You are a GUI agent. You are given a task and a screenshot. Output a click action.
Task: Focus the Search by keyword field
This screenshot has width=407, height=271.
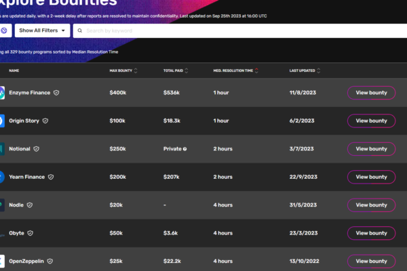[237, 30]
